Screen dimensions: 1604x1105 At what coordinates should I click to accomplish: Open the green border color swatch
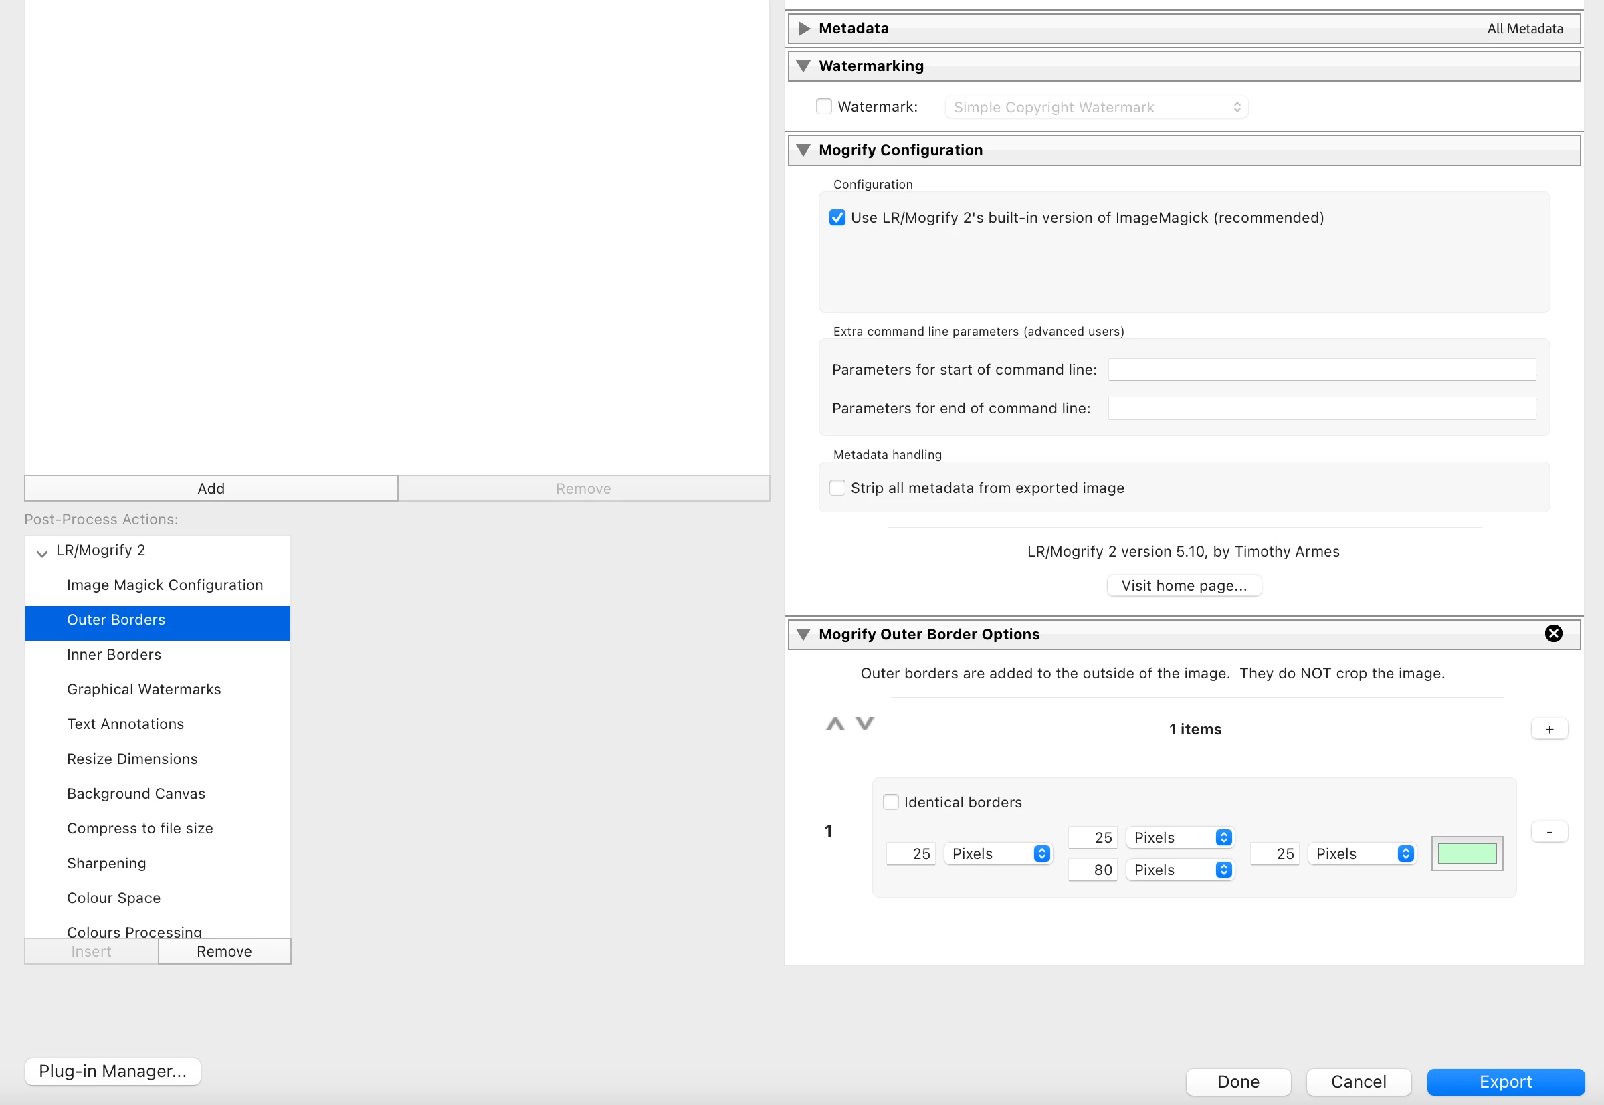(x=1466, y=853)
